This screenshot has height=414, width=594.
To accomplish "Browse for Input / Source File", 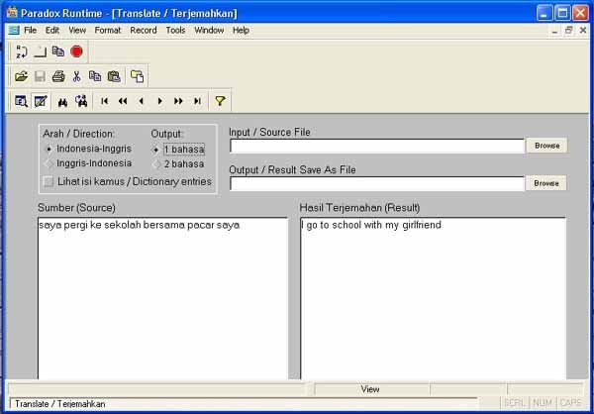I will [547, 146].
